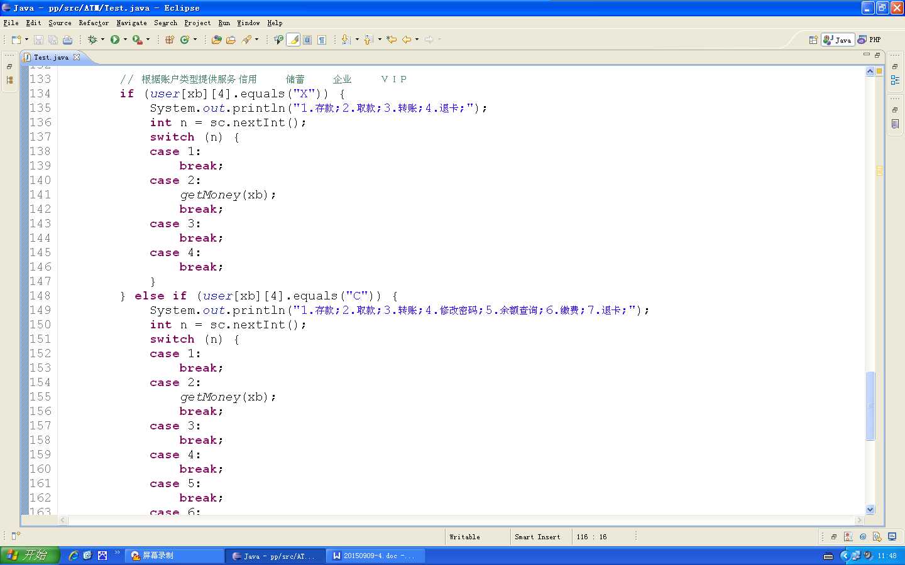Screen dimensions: 905x565
Task: Click the New Java Package icon
Action: [170, 40]
